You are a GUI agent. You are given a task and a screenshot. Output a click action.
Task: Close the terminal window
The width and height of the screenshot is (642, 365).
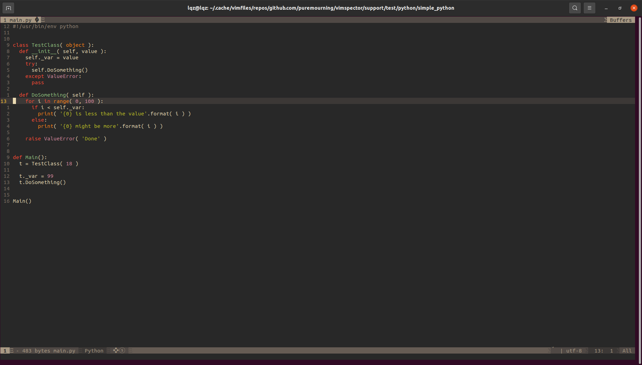(x=634, y=8)
